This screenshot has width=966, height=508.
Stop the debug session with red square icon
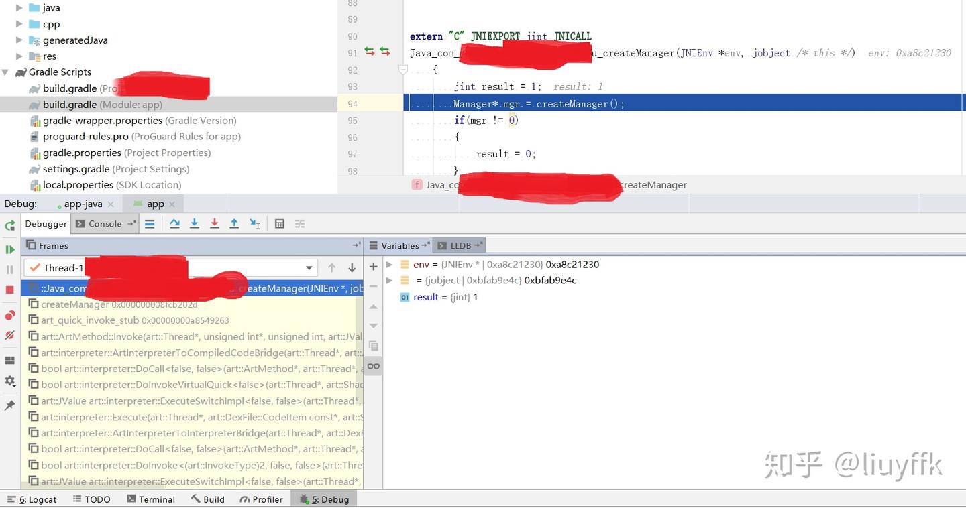click(9, 288)
